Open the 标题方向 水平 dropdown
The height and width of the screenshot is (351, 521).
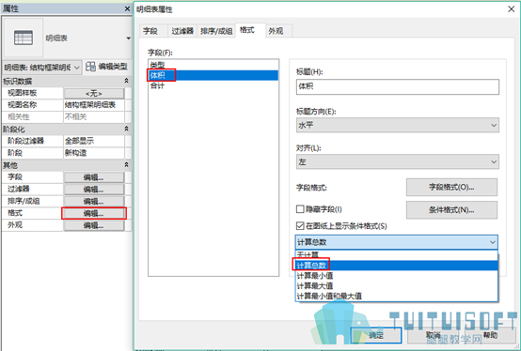(398, 125)
